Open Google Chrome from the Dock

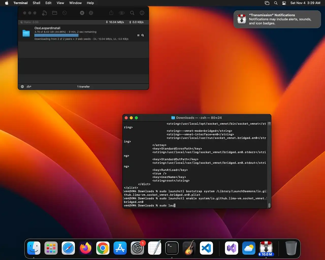tap(103, 248)
